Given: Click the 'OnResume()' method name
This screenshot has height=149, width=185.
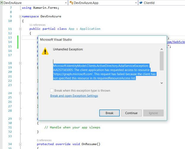Looking at the screenshot, I should click(x=91, y=144).
